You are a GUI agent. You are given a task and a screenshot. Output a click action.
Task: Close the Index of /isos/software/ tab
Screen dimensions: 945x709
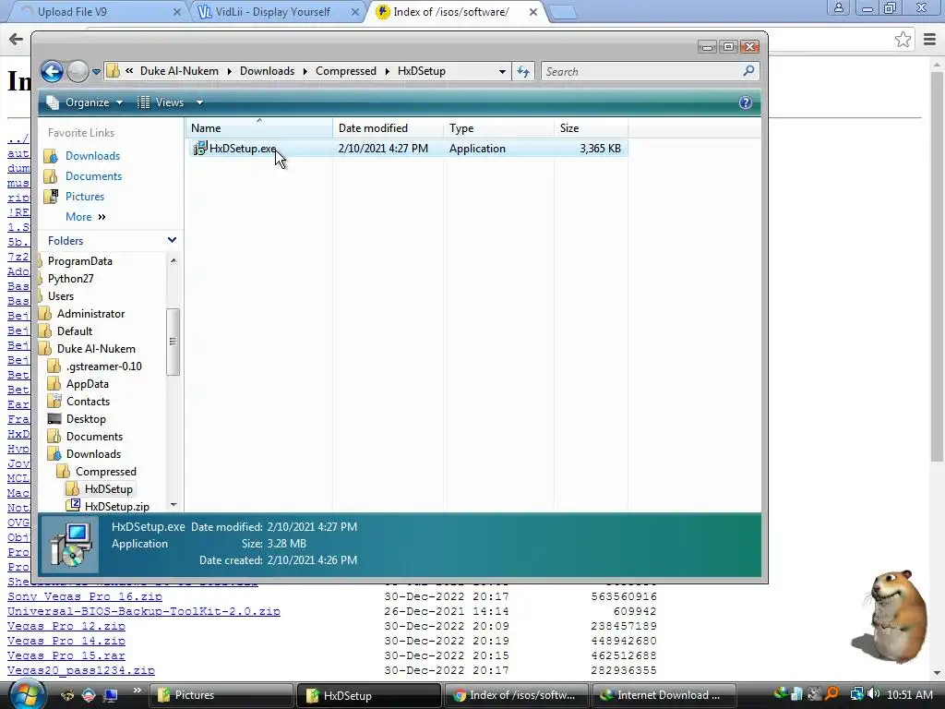coord(532,11)
